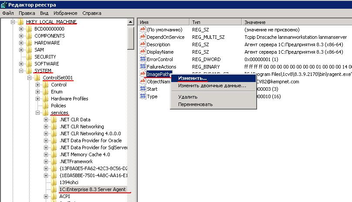
Task: Select the DependOnService value name
Action: coord(166,37)
